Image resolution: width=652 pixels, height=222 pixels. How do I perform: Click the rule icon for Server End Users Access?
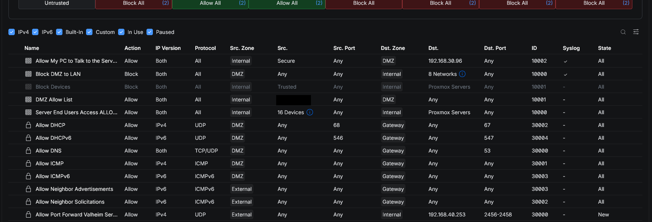coord(28,112)
